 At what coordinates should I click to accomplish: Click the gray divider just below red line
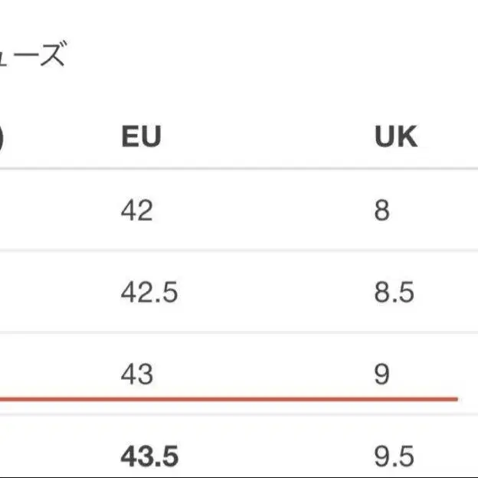click(239, 414)
